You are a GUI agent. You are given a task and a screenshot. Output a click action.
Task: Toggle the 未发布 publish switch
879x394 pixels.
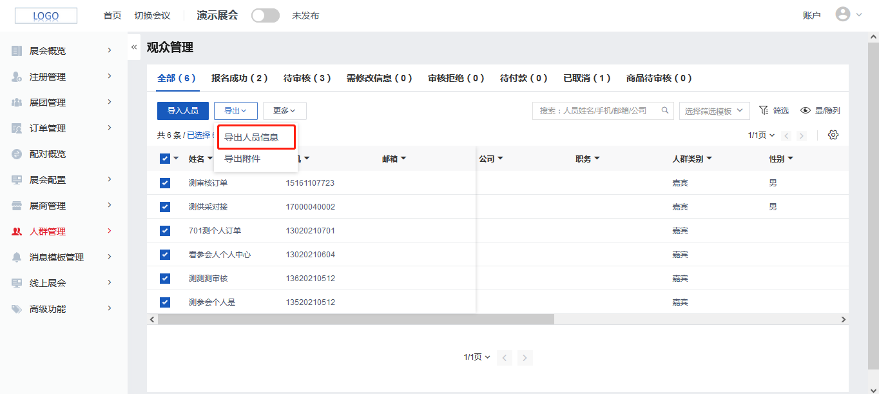[266, 15]
